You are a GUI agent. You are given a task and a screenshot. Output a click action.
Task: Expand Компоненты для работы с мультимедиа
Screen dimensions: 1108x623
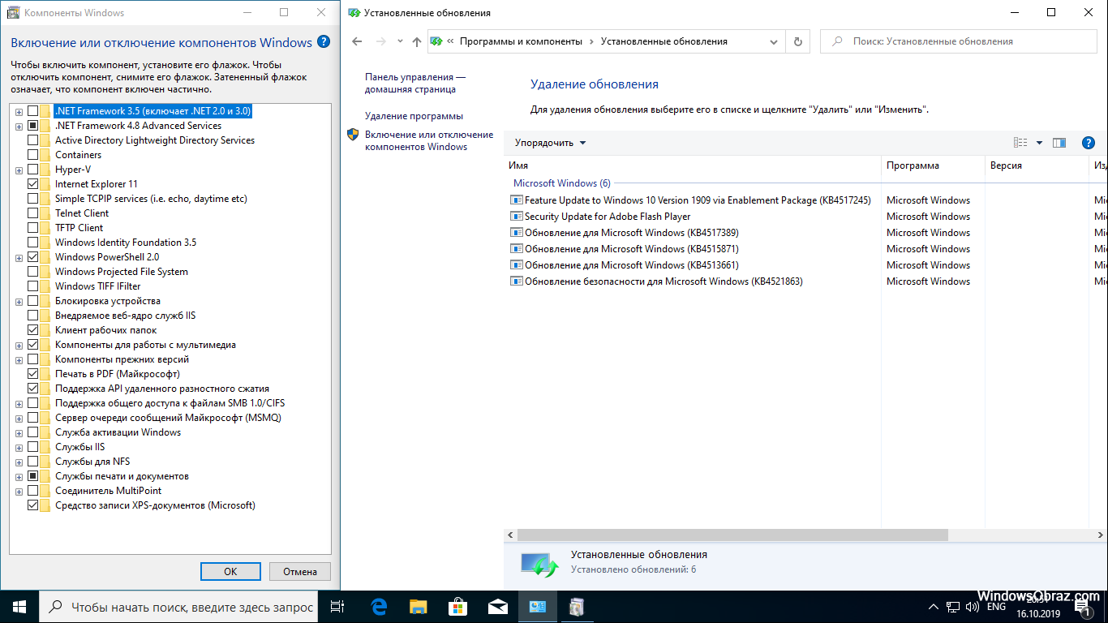[x=19, y=345]
